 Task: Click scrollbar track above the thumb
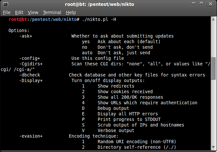pos(213,39)
